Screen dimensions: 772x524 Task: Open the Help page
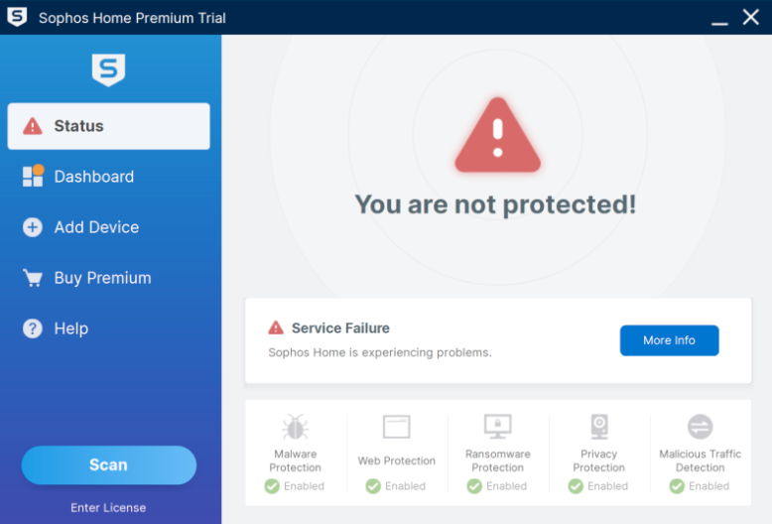point(70,328)
